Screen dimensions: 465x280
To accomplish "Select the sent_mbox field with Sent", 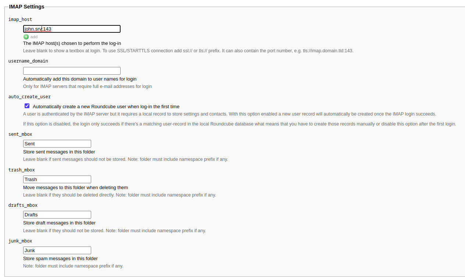I will pos(57,143).
